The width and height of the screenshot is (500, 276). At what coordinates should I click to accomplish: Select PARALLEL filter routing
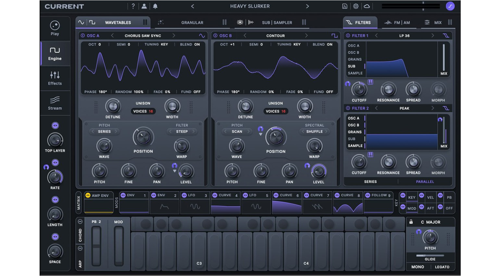[425, 182]
